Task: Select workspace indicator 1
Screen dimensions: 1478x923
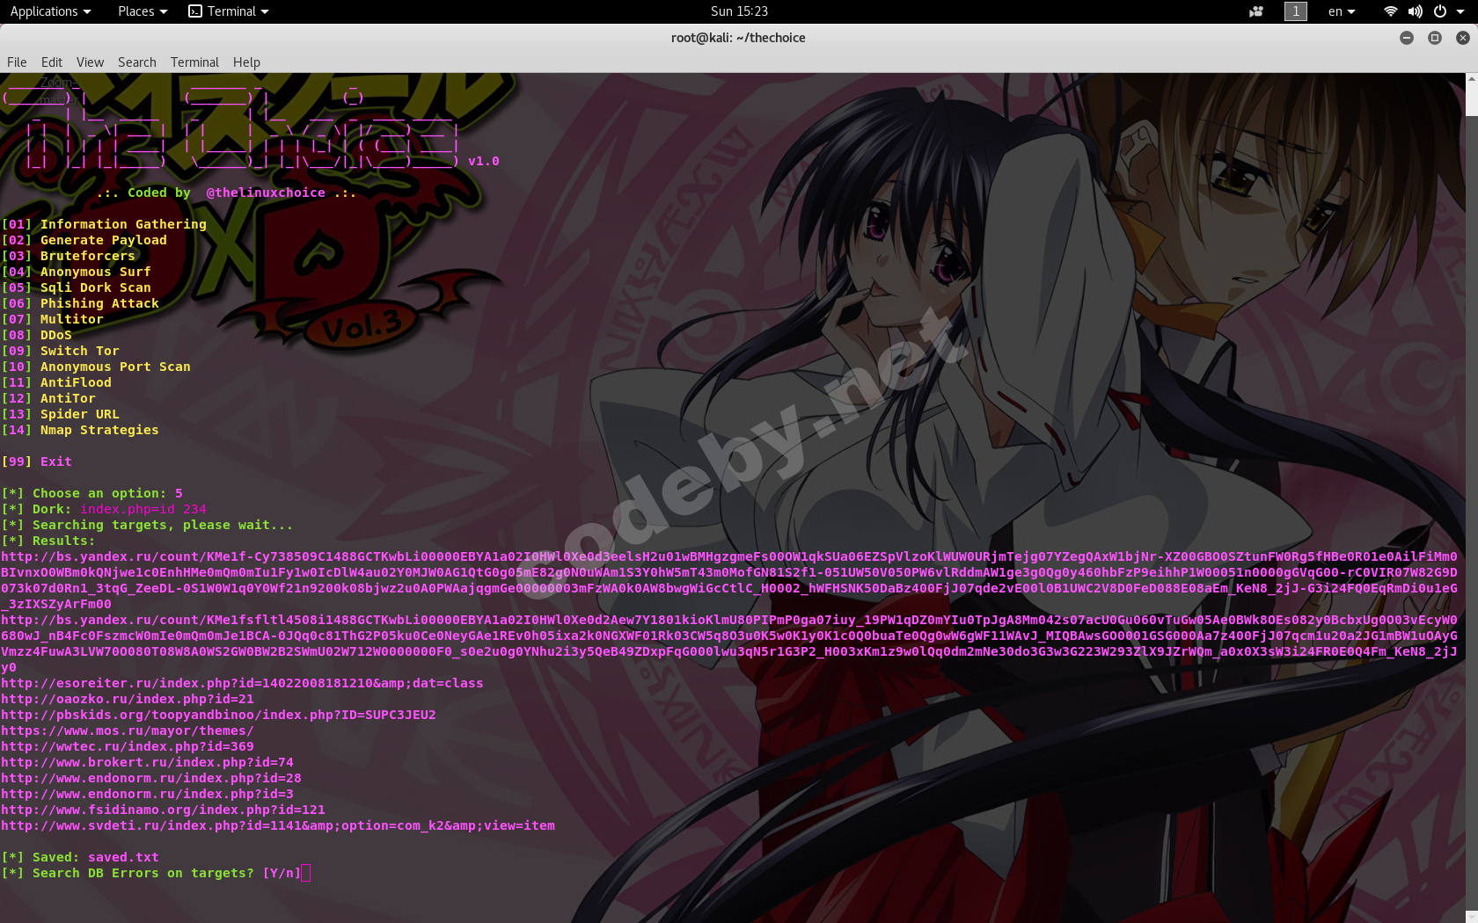Action: coord(1296,11)
